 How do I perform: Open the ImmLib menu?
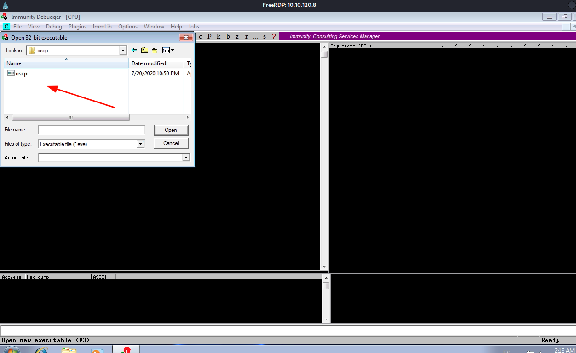tap(102, 27)
